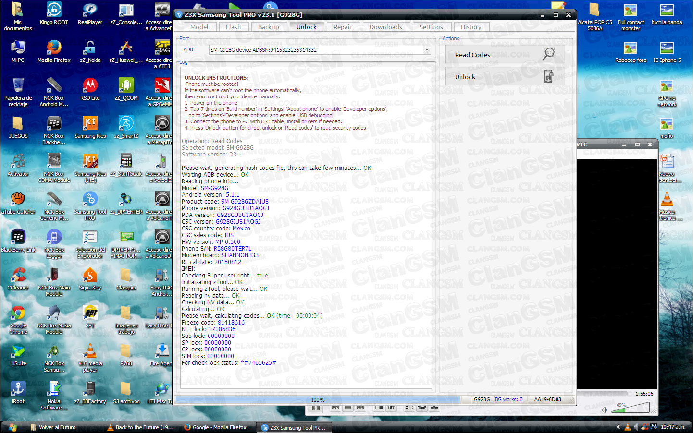Image resolution: width=693 pixels, height=433 pixels.
Task: Open CCleaner desktop icon
Action: 18,279
